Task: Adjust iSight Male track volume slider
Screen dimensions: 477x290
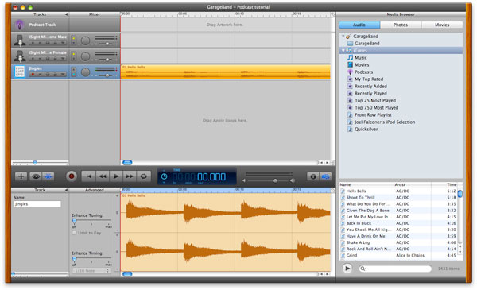Action: pyautogui.click(x=107, y=44)
